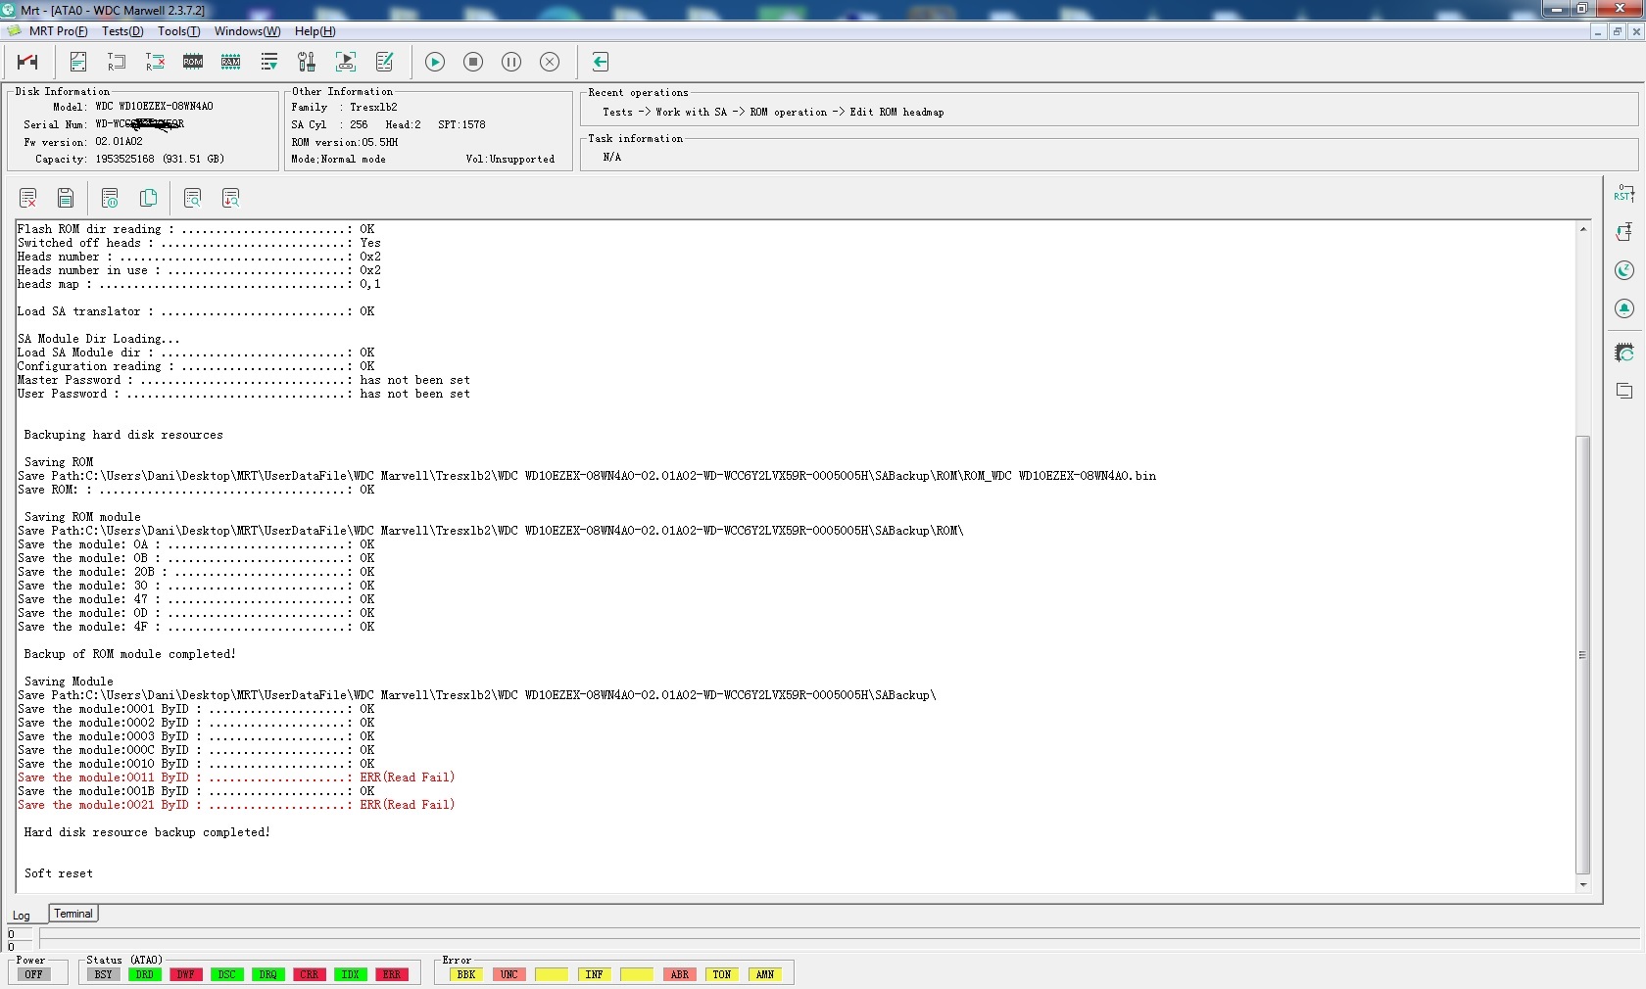
Task: Click the second right sidebar refresh document icon
Action: 1624,232
